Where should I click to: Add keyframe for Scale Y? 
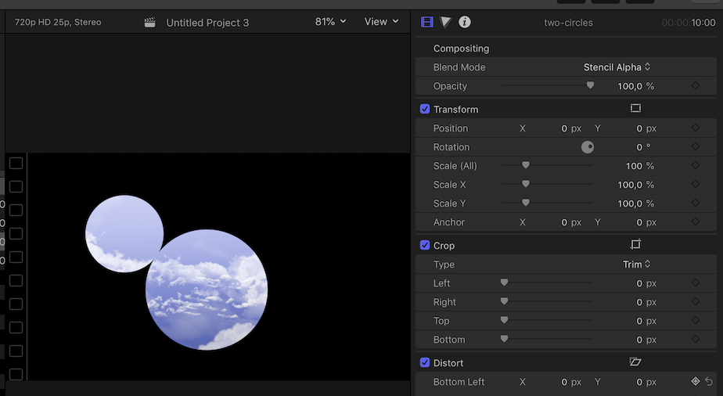coord(696,203)
